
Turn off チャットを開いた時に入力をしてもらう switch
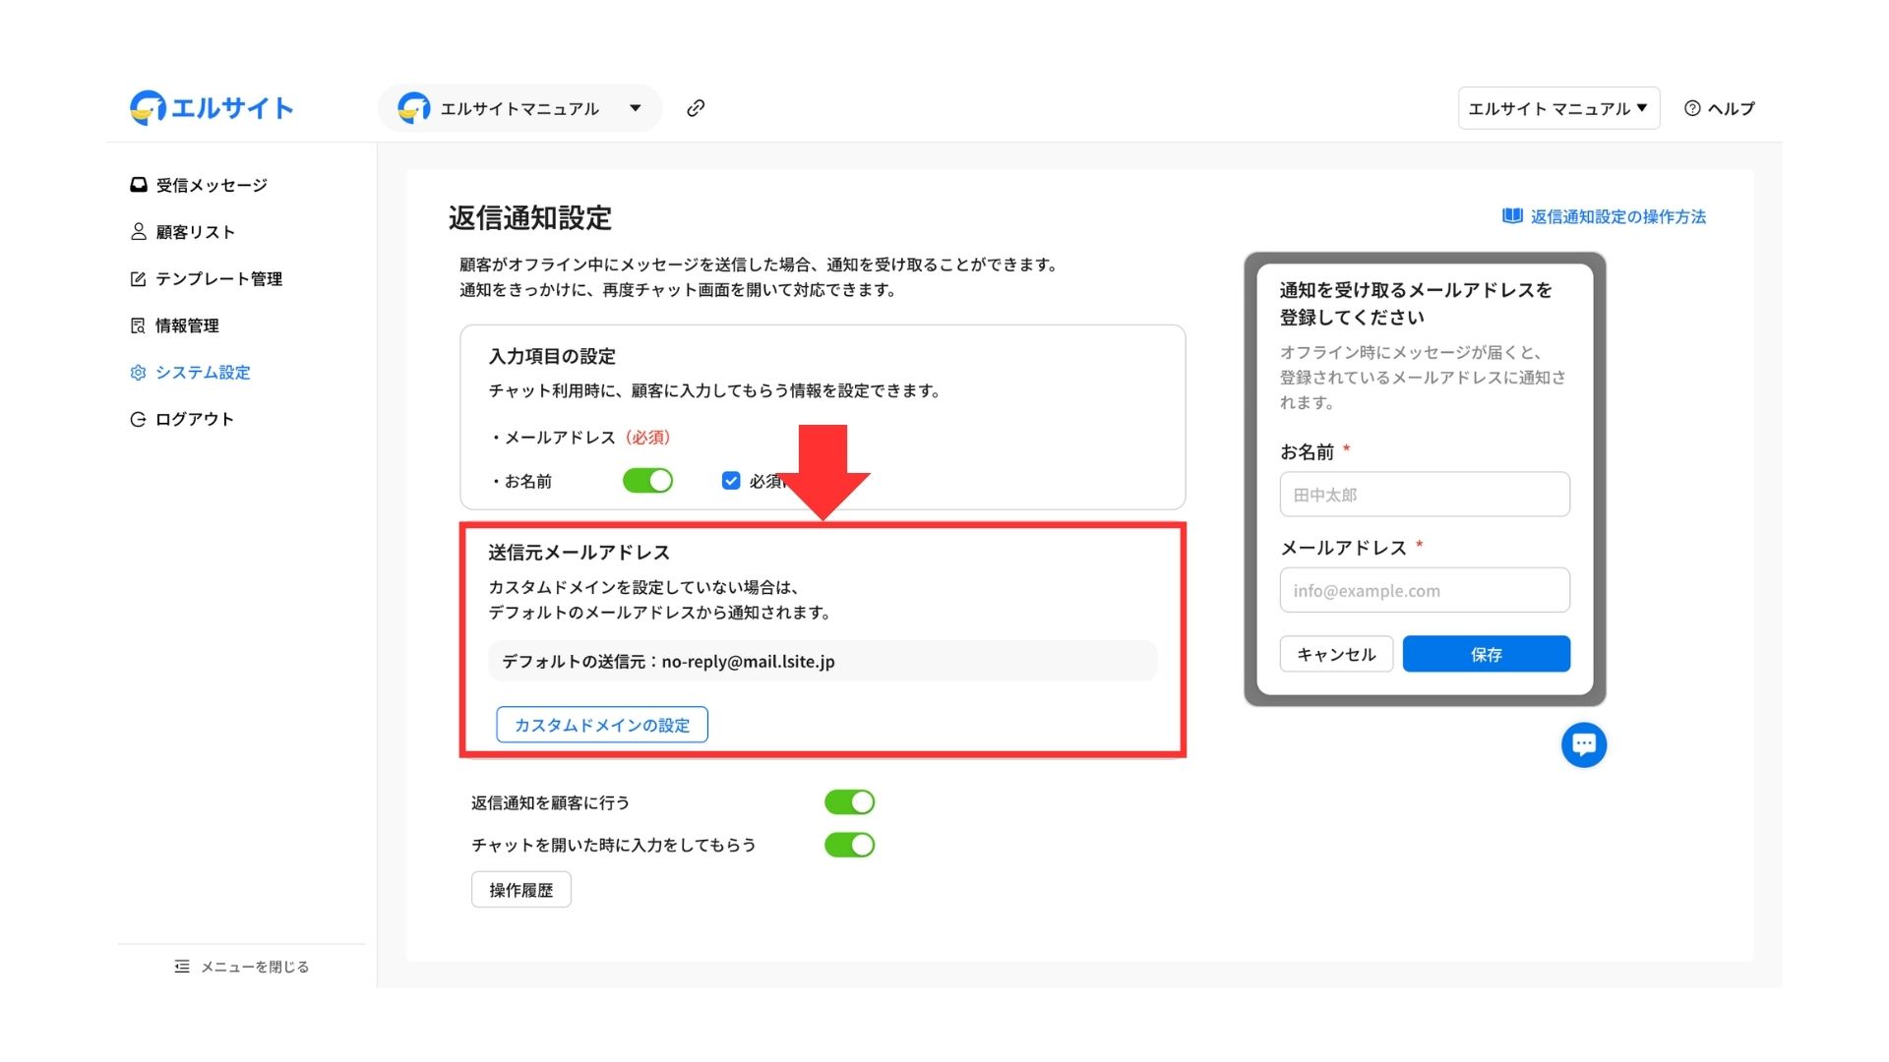pyautogui.click(x=849, y=845)
